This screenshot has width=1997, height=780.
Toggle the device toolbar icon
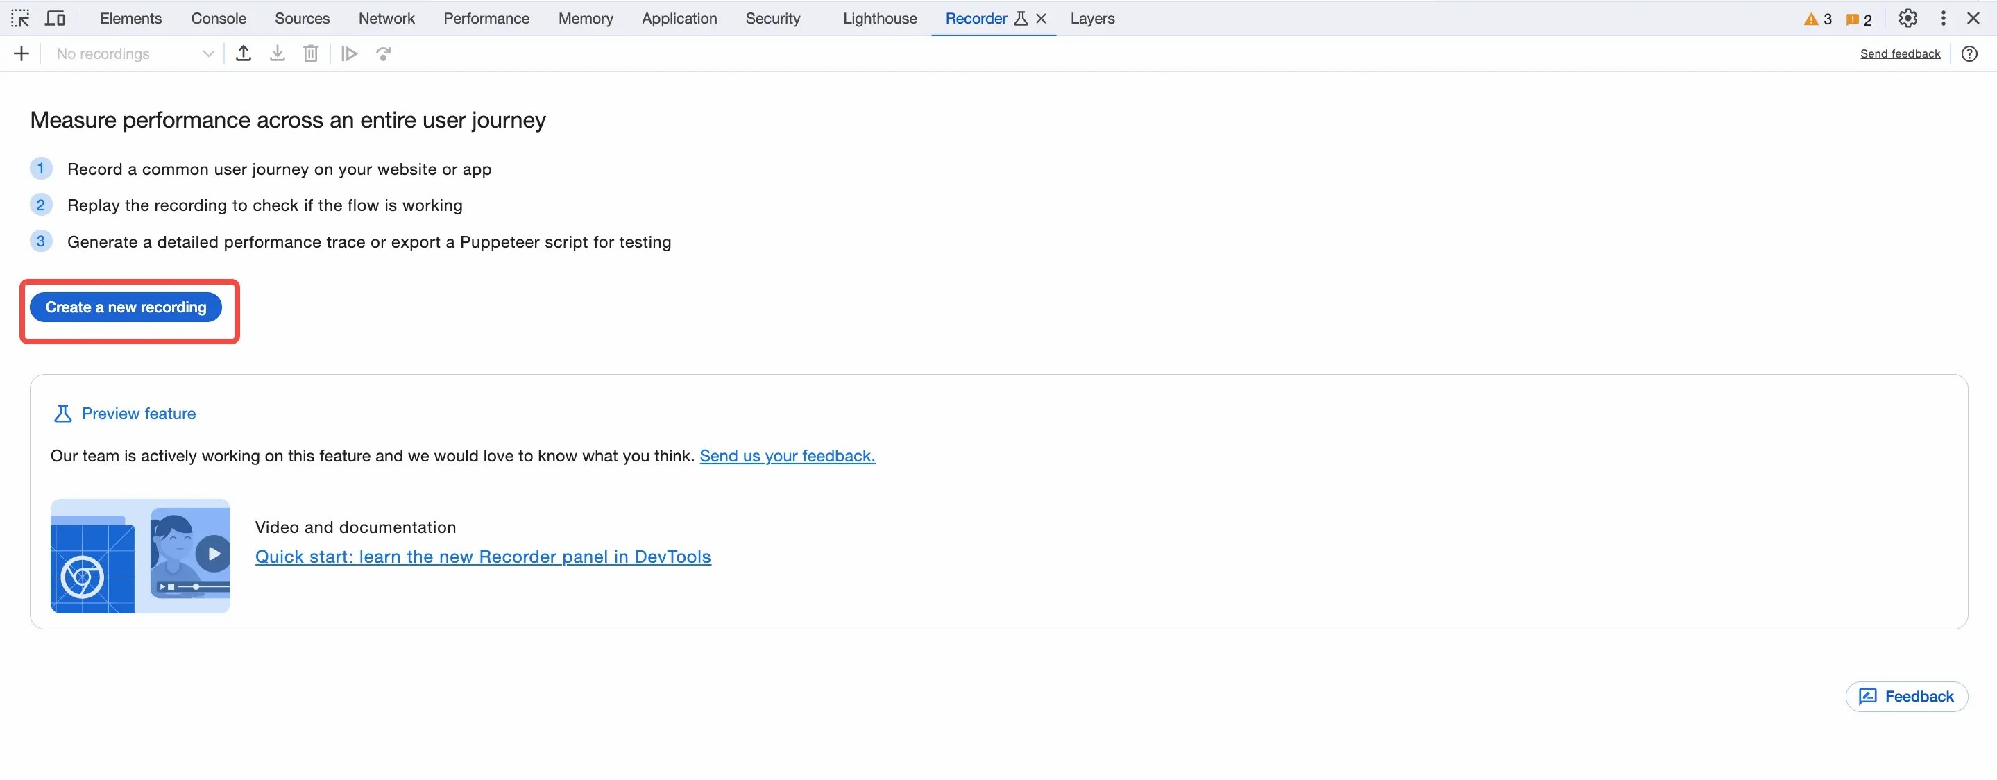tap(55, 18)
